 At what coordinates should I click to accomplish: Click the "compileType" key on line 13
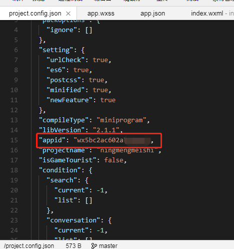click(x=63, y=120)
